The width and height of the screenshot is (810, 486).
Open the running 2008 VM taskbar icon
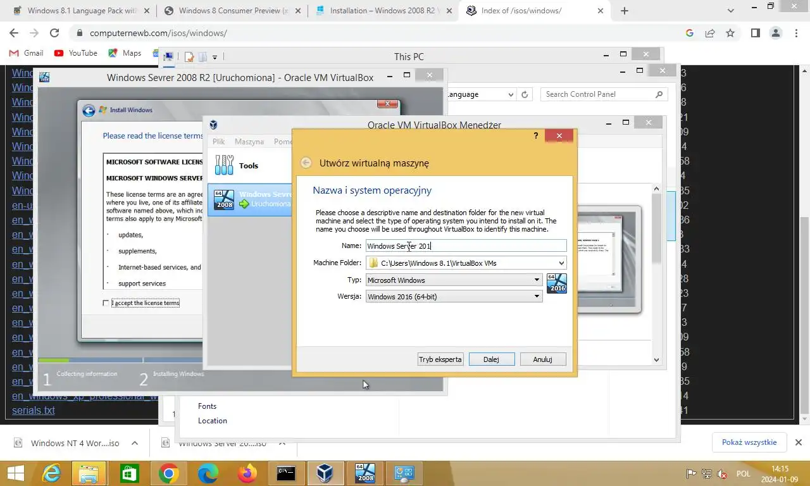point(365,473)
